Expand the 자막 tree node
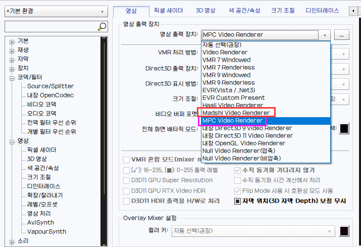 12,60
